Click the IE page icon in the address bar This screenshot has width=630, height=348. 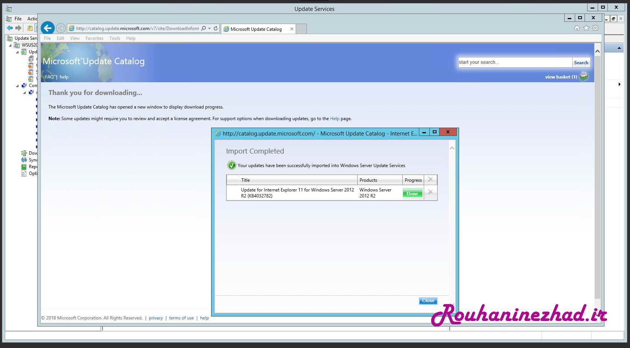(x=71, y=28)
